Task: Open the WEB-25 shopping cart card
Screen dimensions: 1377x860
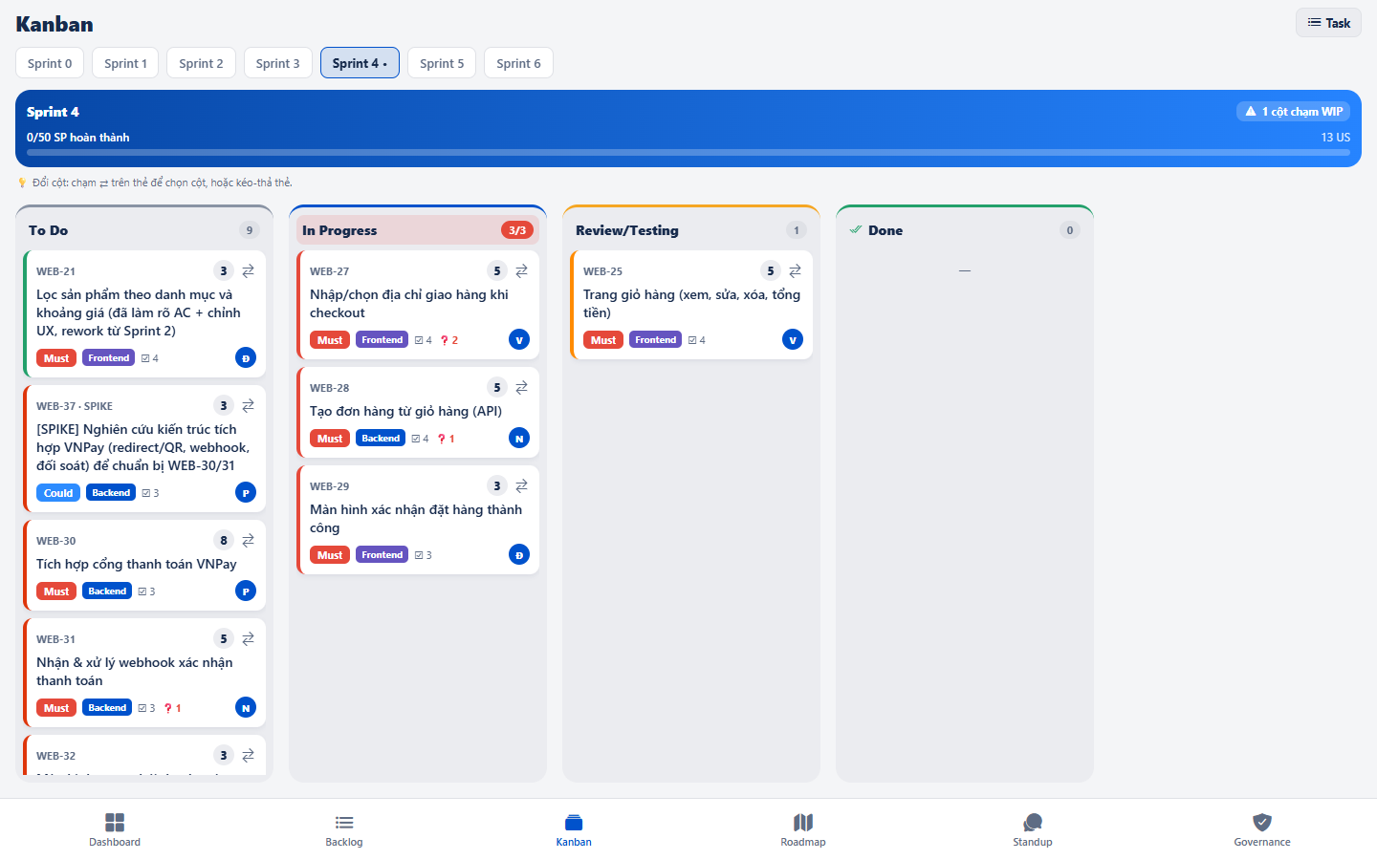Action: pyautogui.click(x=691, y=305)
